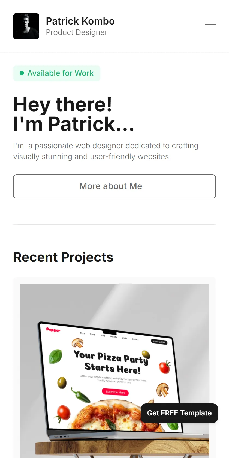This screenshot has height=458, width=229.
Task: Click the Get FREE Template button
Action: [x=179, y=413]
